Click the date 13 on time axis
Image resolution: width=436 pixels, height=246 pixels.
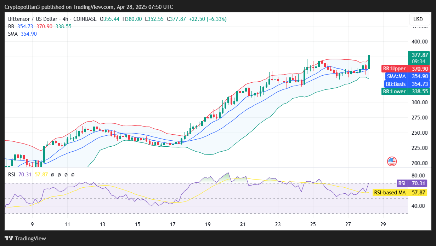(102, 224)
